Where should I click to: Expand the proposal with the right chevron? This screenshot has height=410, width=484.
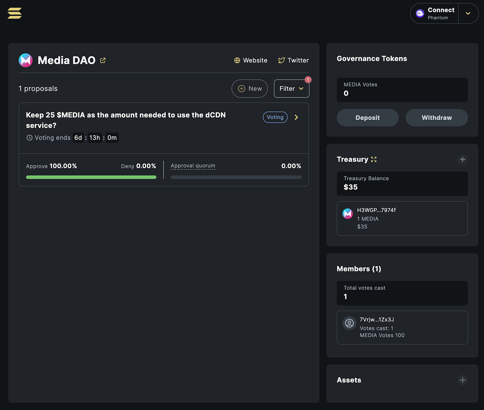pyautogui.click(x=296, y=117)
